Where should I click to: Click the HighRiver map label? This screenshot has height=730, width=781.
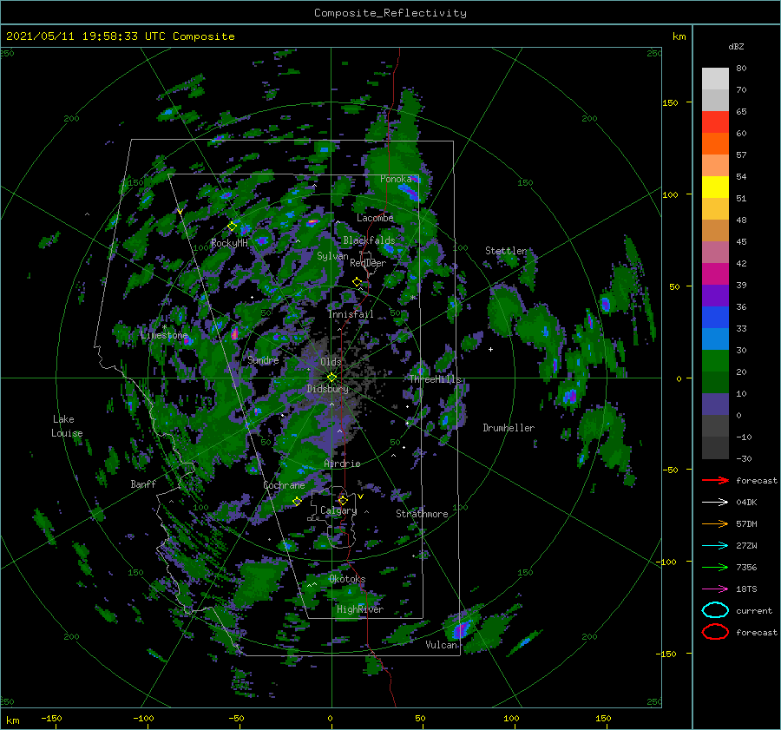360,609
